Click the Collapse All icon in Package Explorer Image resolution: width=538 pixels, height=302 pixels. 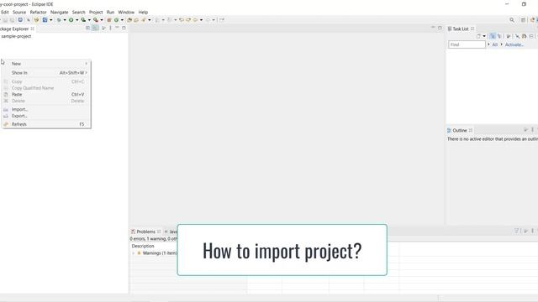(x=87, y=28)
